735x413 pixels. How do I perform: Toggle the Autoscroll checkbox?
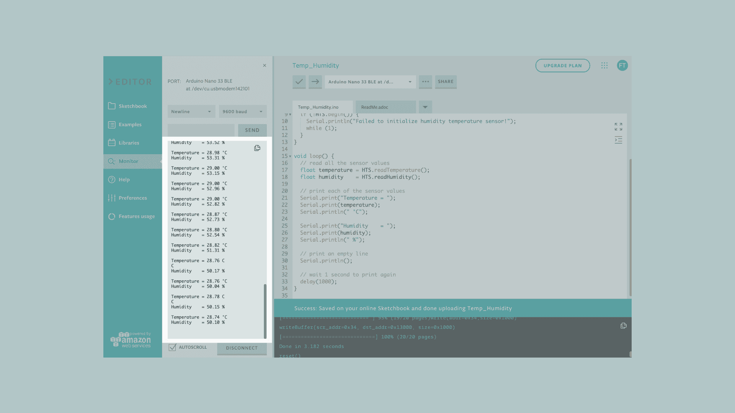[x=173, y=347]
